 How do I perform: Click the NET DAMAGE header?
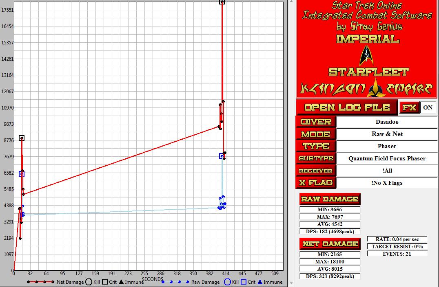pos(330,244)
